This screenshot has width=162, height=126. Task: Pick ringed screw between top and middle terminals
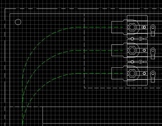(132, 39)
